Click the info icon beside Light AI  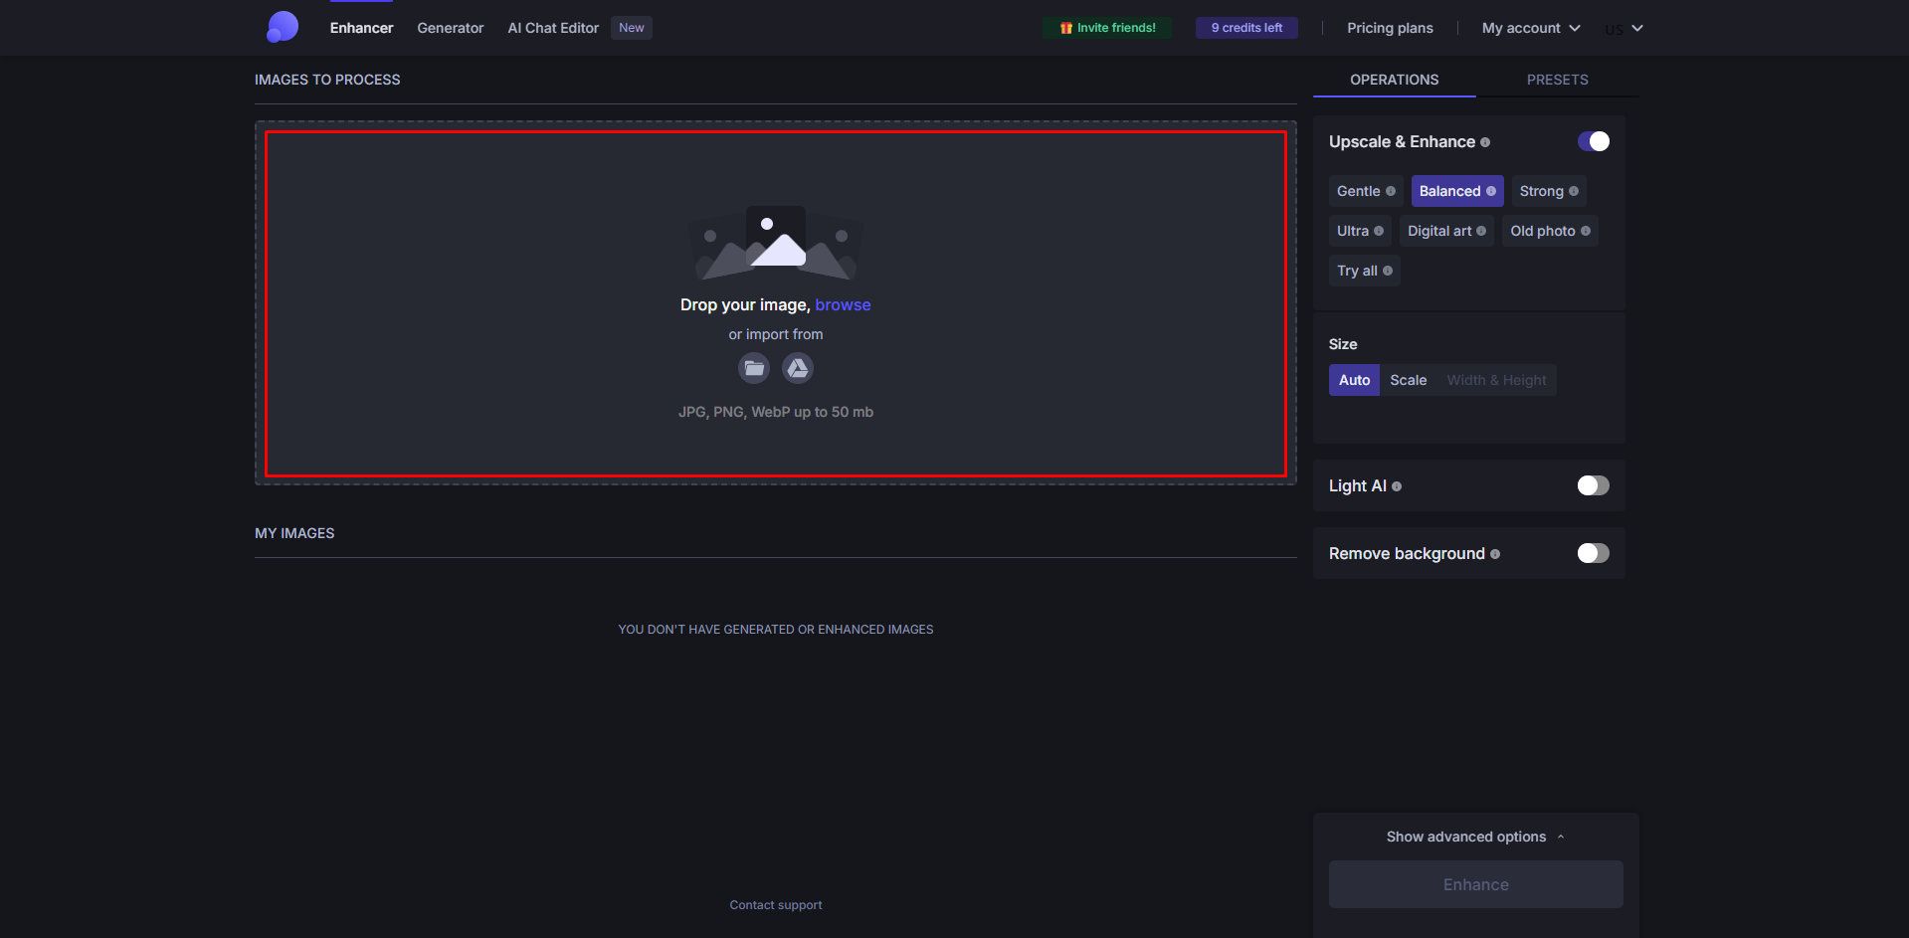tap(1397, 486)
